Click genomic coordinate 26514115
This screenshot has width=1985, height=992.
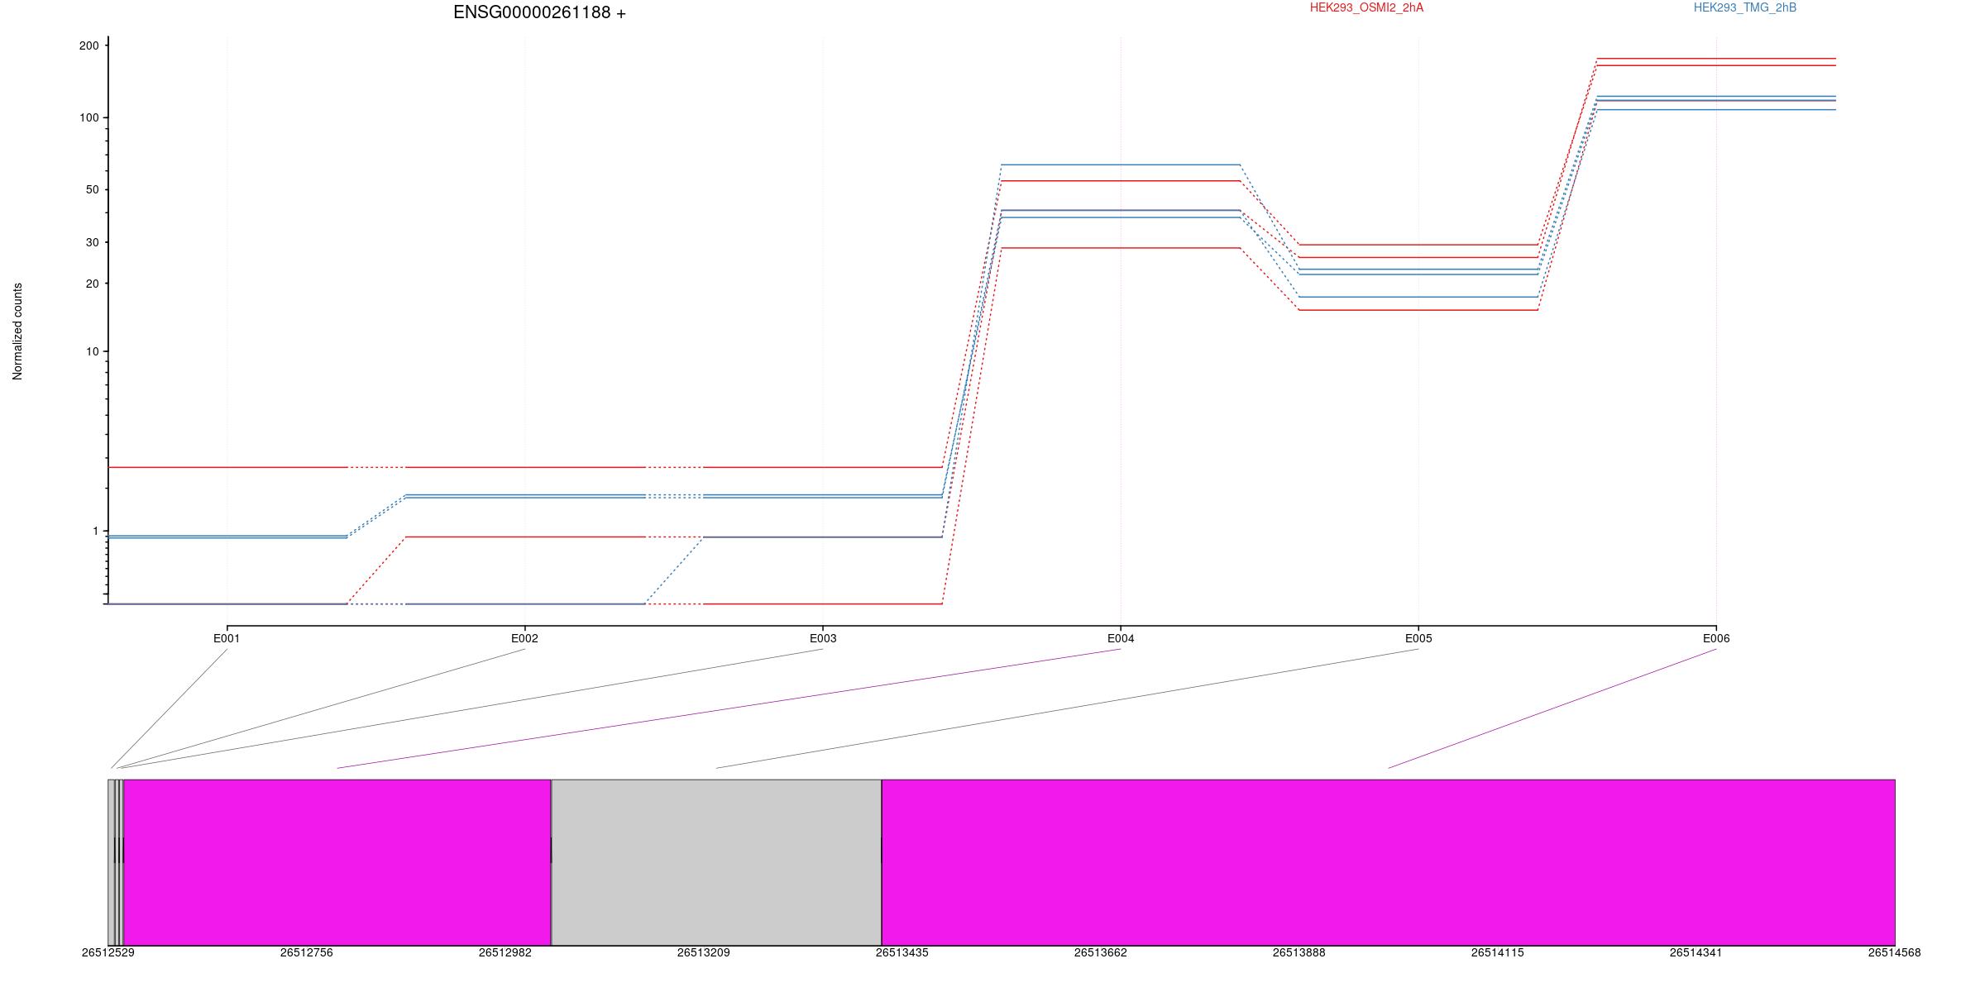tap(1498, 952)
